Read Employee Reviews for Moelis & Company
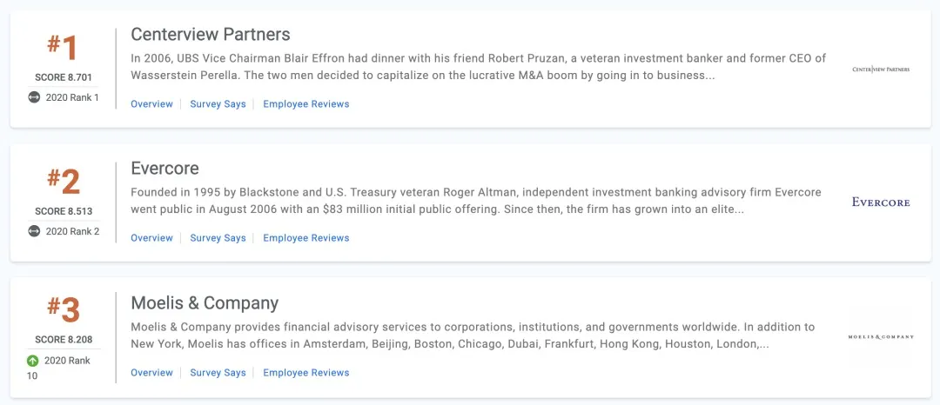This screenshot has height=405, width=940. (x=306, y=373)
